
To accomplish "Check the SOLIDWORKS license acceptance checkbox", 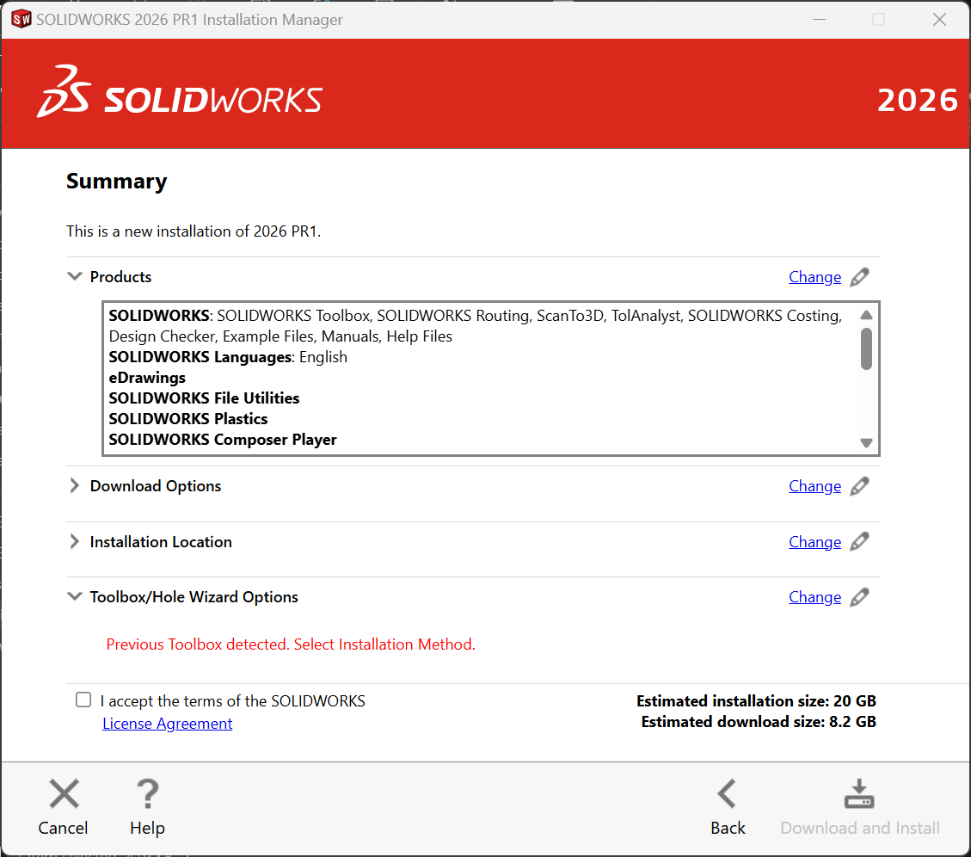I will click(x=83, y=700).
